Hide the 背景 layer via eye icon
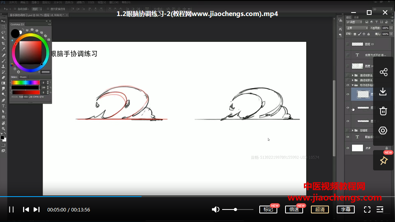Screen dimensions: 395x222 [348, 148]
